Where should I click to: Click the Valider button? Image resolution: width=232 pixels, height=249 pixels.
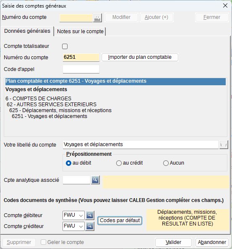173,242
